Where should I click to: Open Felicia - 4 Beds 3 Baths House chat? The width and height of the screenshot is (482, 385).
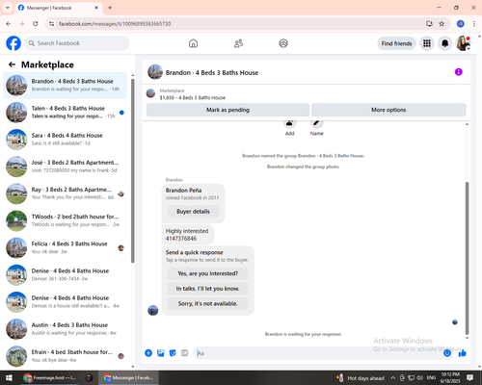pos(65,247)
